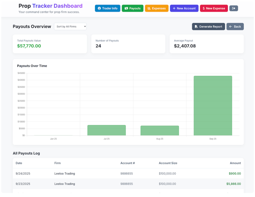Image resolution: width=255 pixels, height=197 pixels.
Task: Switch to the Expenses section
Action: (157, 8)
